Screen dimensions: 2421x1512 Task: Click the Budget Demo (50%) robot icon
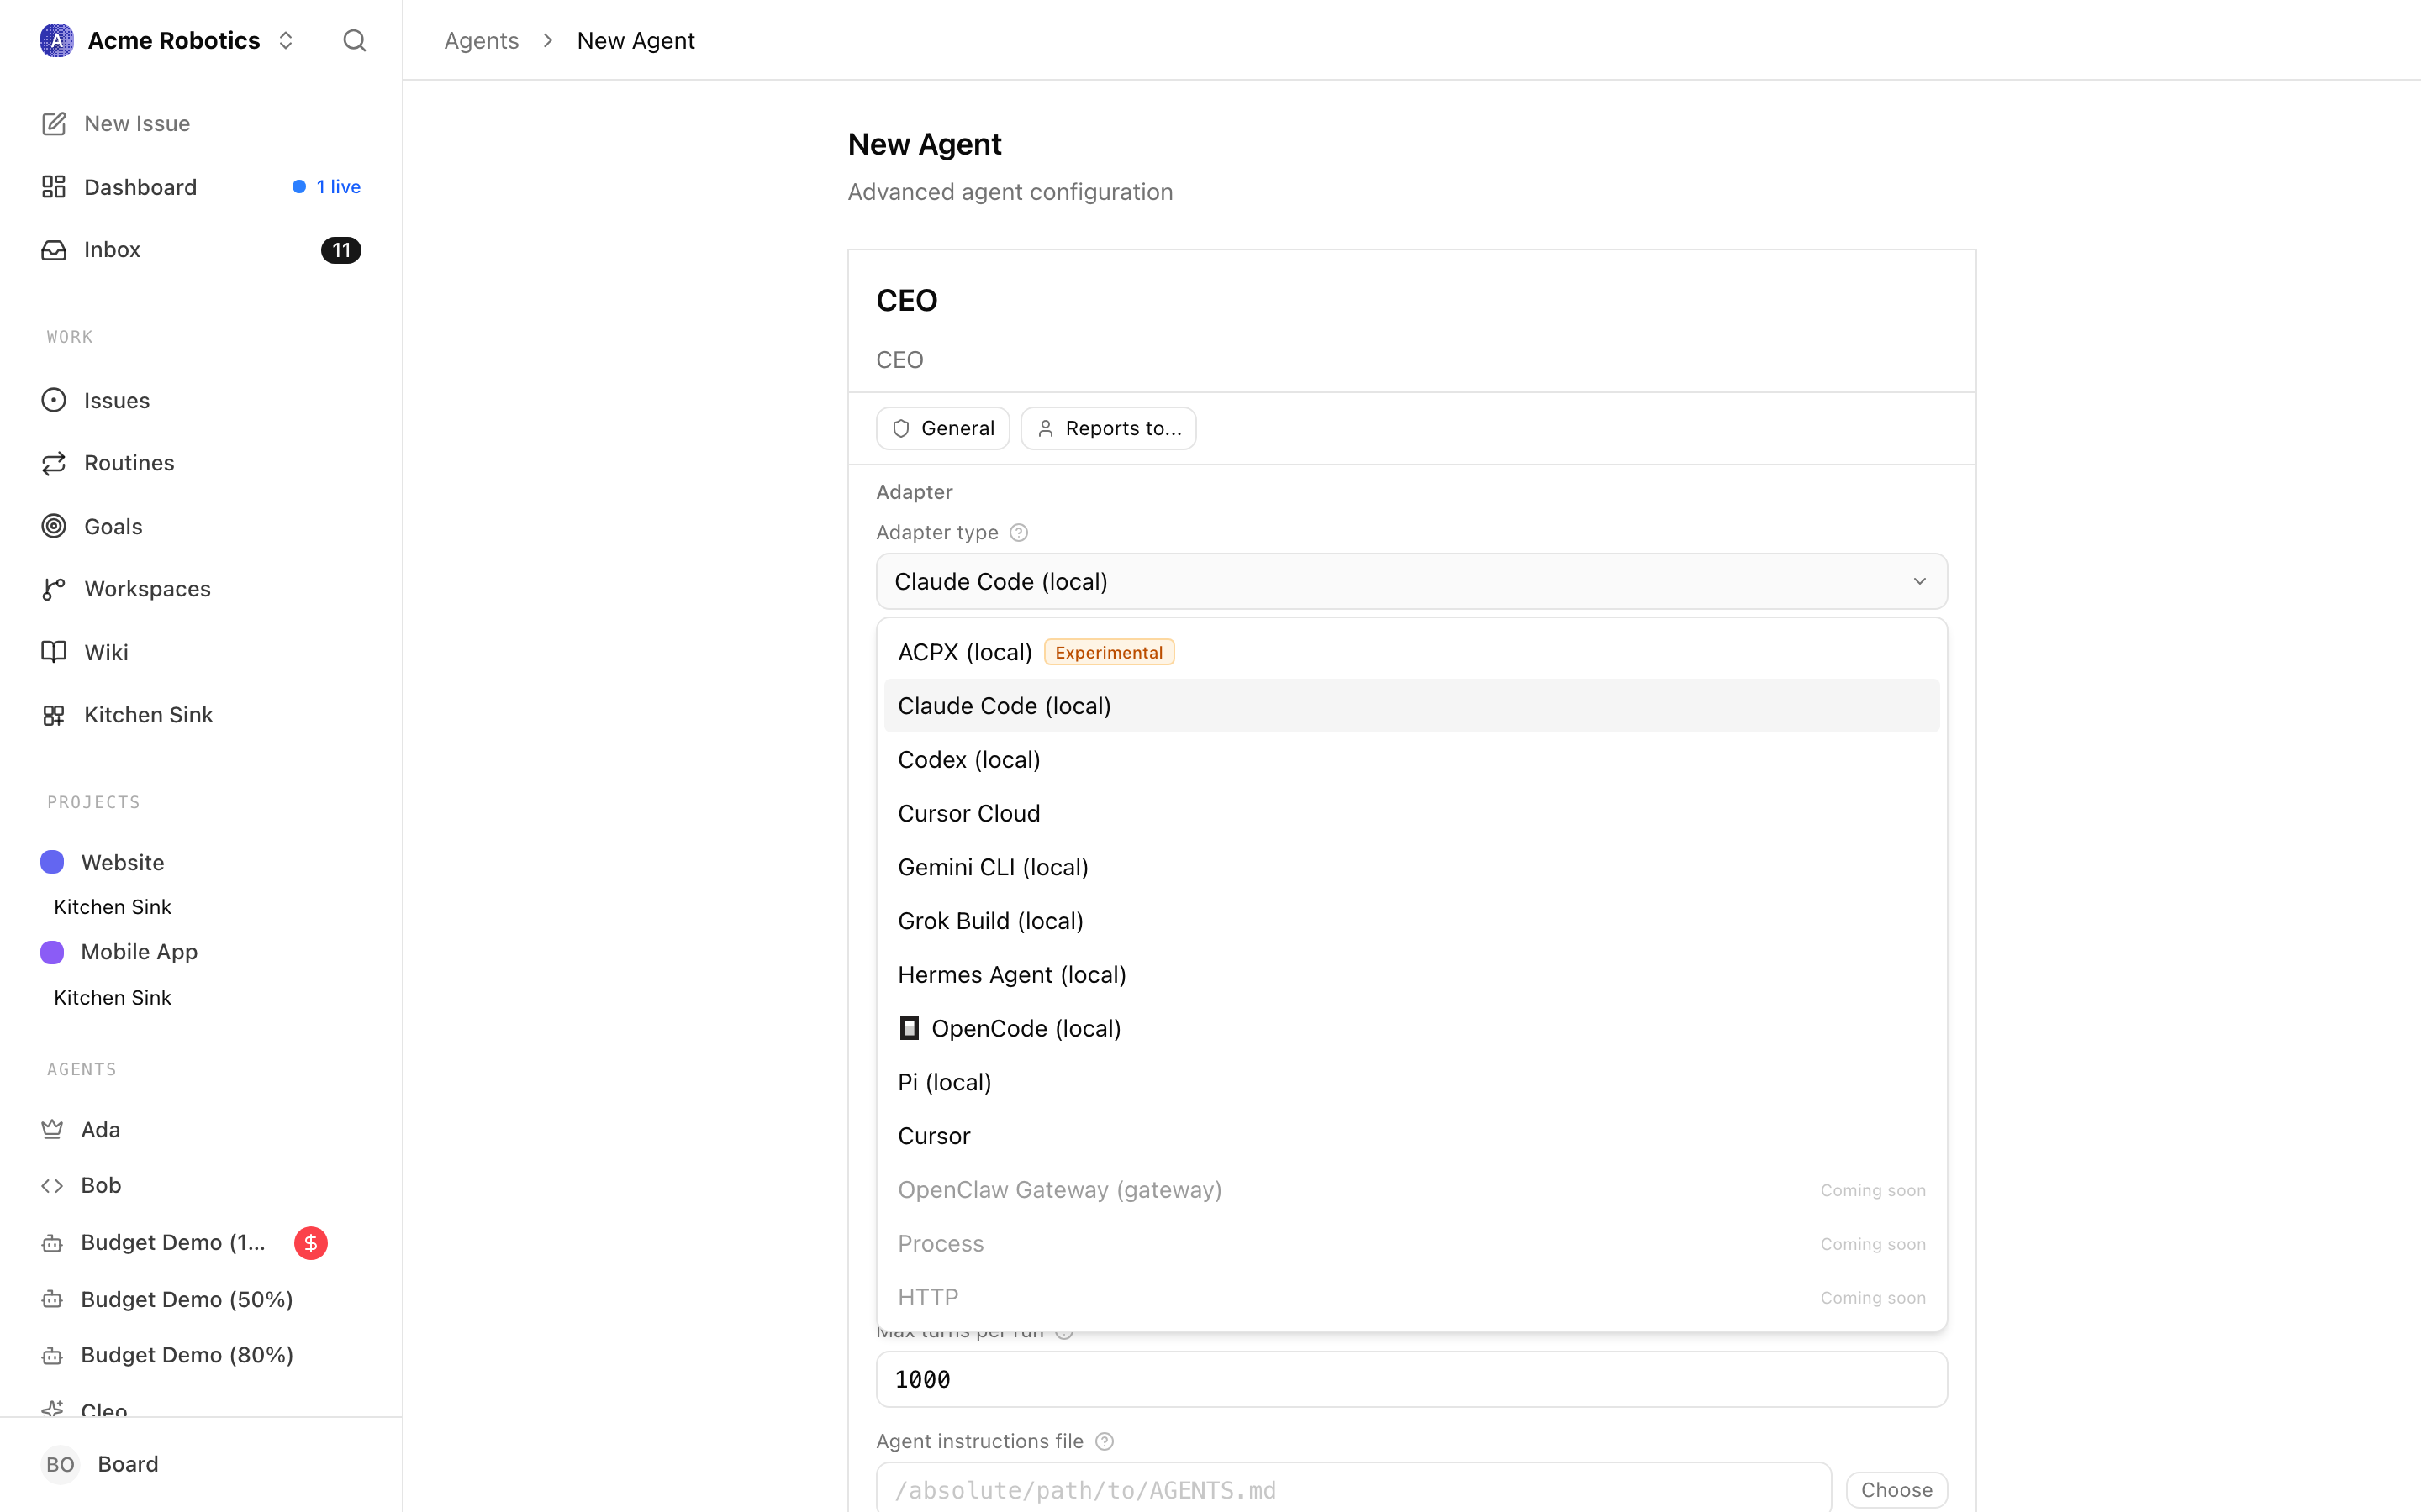(x=52, y=1299)
